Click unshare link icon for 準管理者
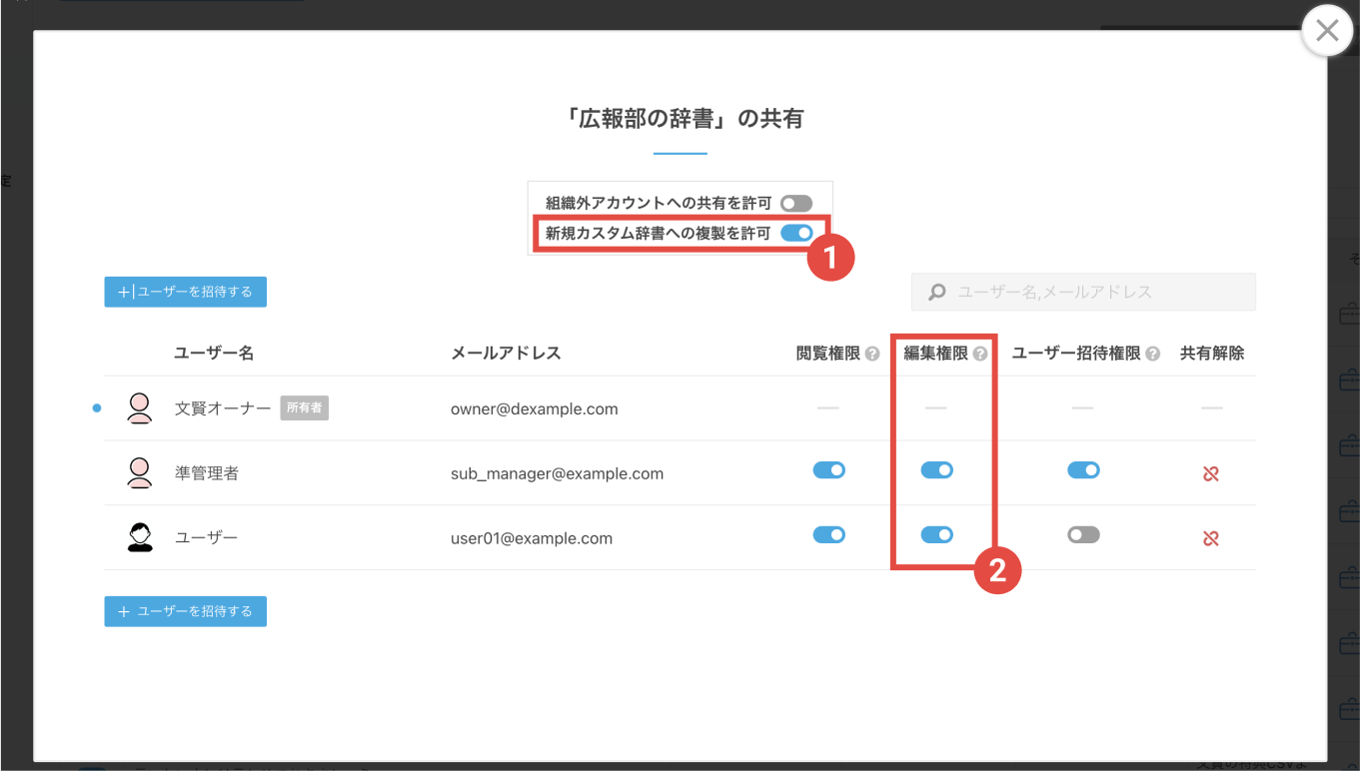 tap(1211, 473)
